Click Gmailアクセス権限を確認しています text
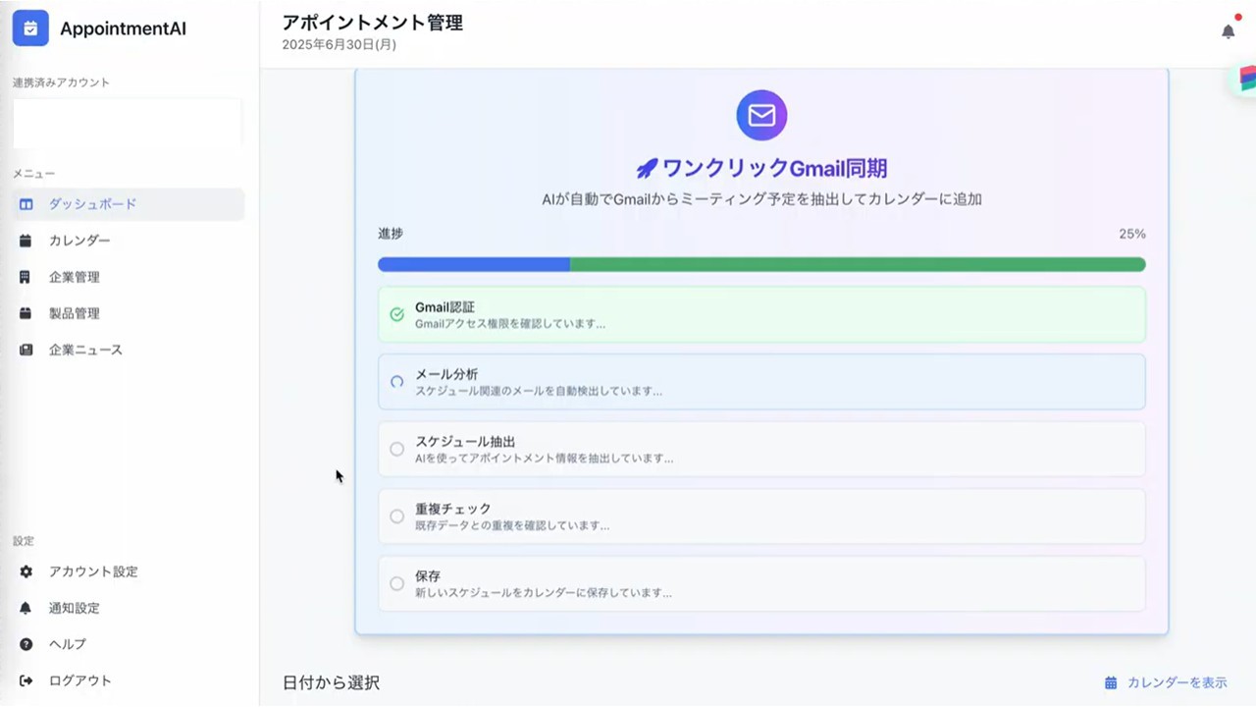Image resolution: width=1256 pixels, height=707 pixels. [510, 323]
